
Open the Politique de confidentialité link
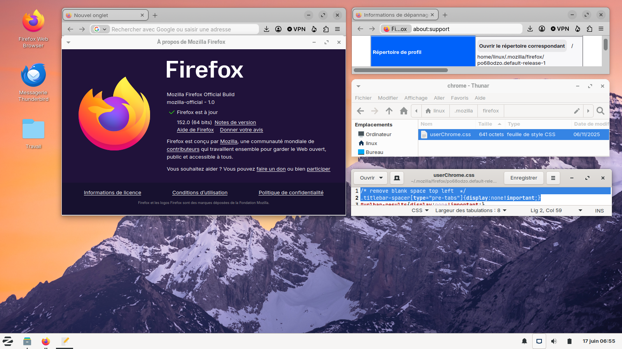coord(291,193)
